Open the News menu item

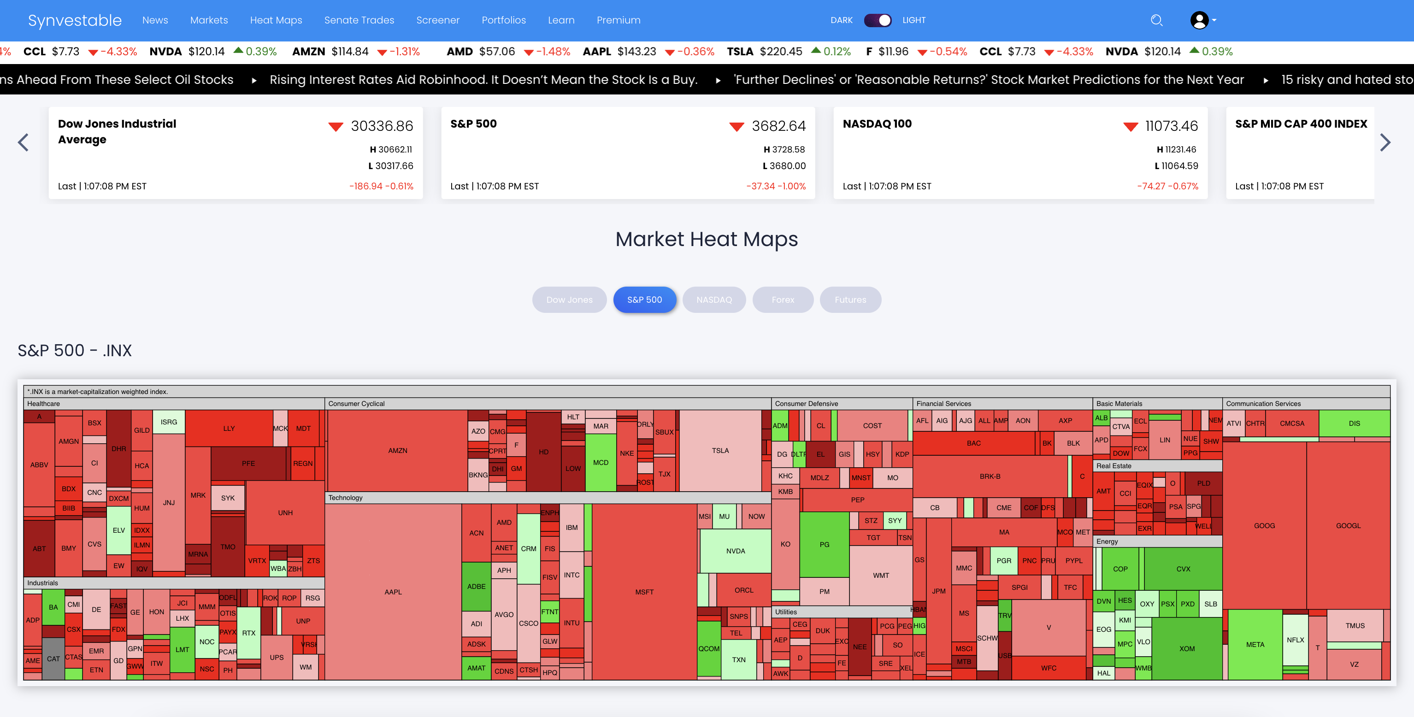coord(155,20)
